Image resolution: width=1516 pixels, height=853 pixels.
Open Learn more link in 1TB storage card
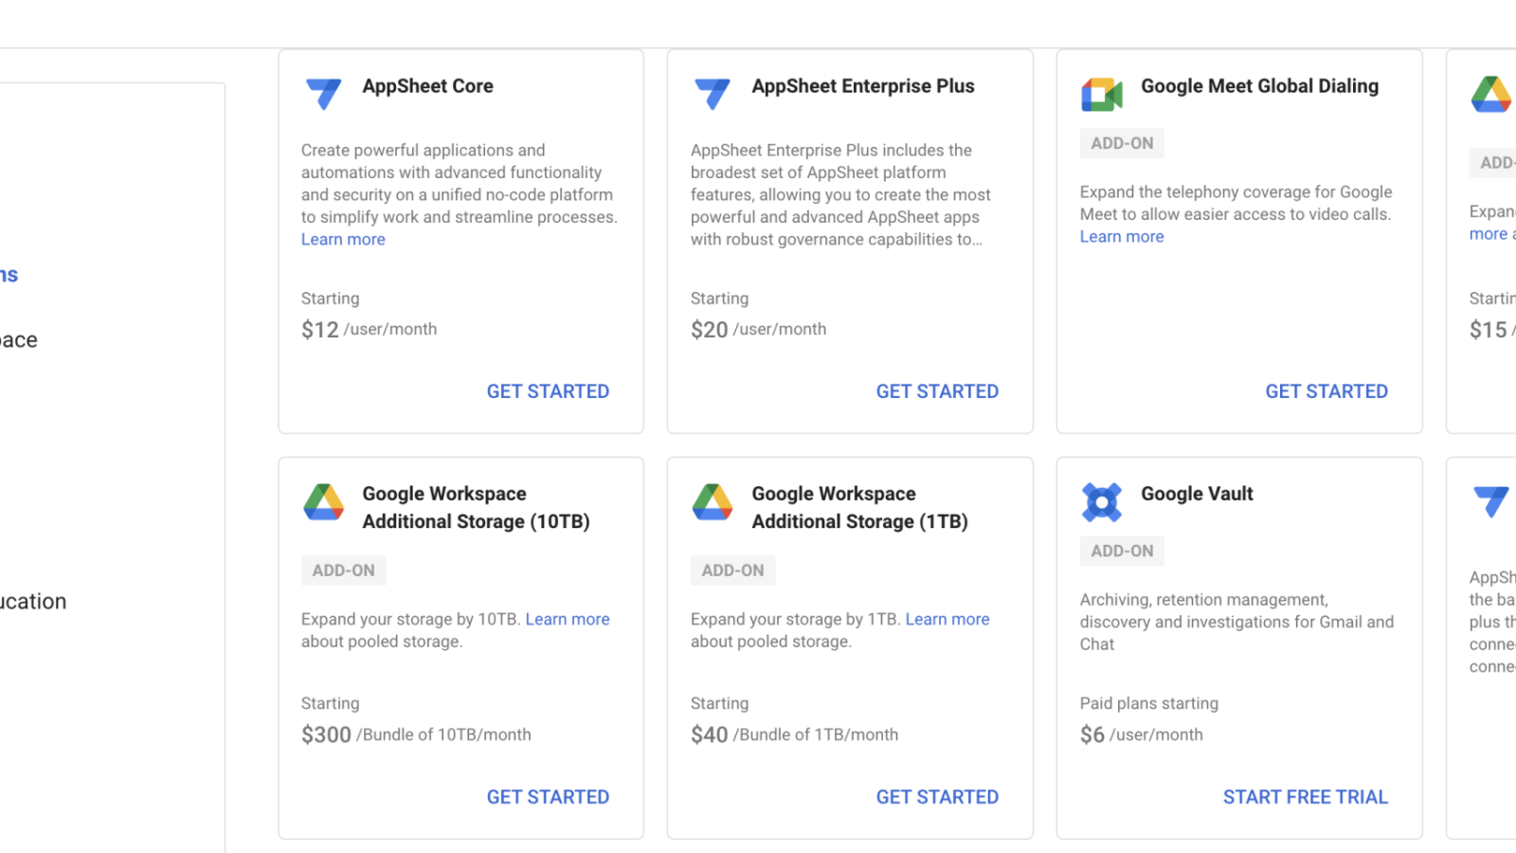pos(947,619)
